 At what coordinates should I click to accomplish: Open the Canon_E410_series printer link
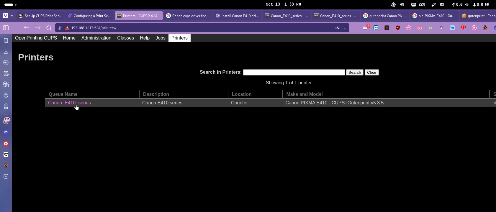(69, 103)
